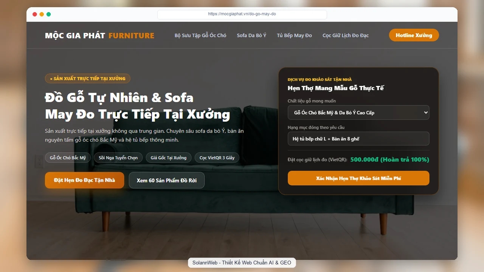Open Cọc Giữ Lịch Đo Đạc link
Image resolution: width=484 pixels, height=272 pixels.
pos(346,35)
